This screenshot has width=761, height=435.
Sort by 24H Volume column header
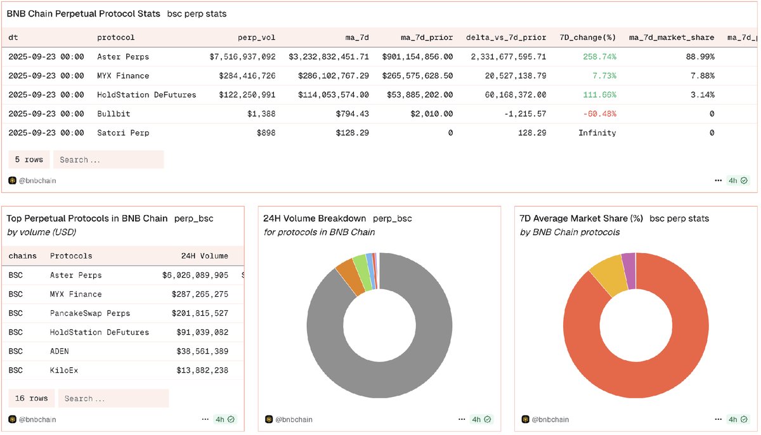click(x=204, y=256)
